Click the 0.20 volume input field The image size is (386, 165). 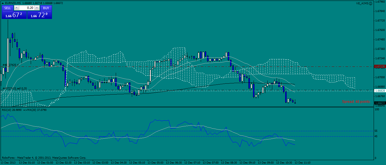pos(27,8)
